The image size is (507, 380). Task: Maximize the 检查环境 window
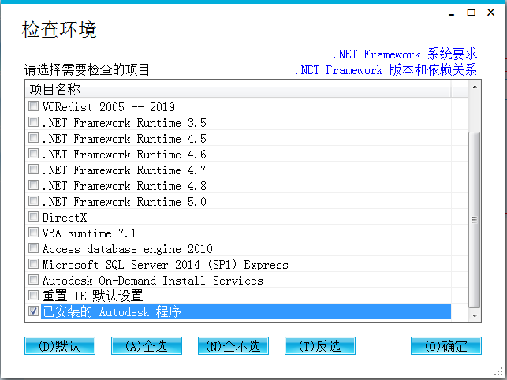click(471, 13)
